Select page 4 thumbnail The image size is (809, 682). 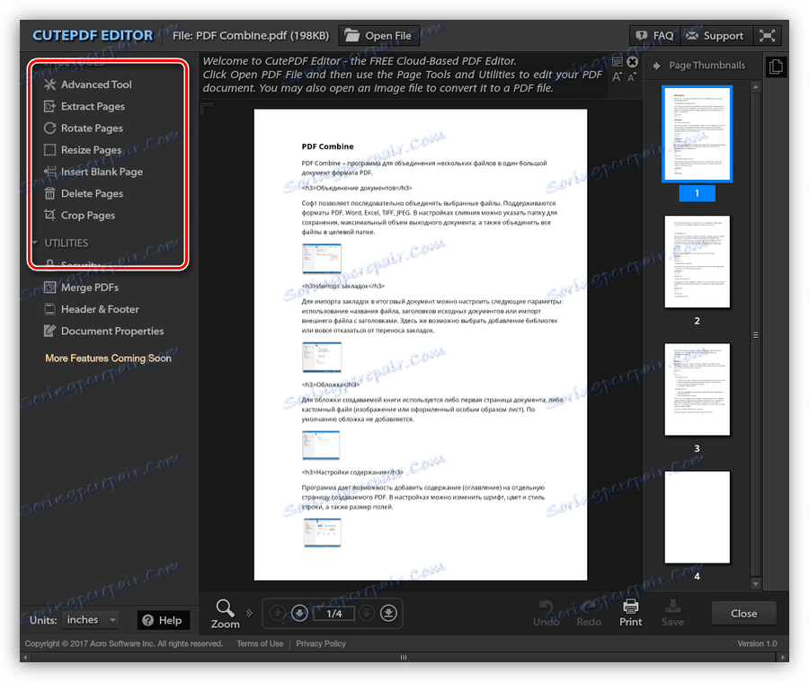pos(697,517)
